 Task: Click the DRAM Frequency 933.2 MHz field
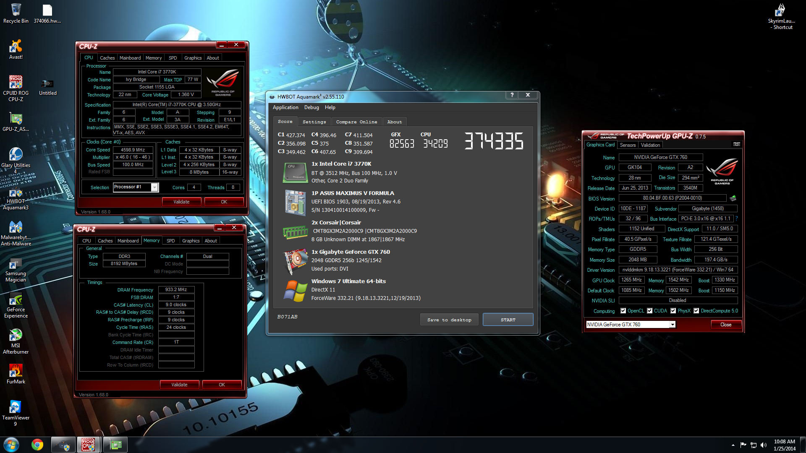coord(176,289)
